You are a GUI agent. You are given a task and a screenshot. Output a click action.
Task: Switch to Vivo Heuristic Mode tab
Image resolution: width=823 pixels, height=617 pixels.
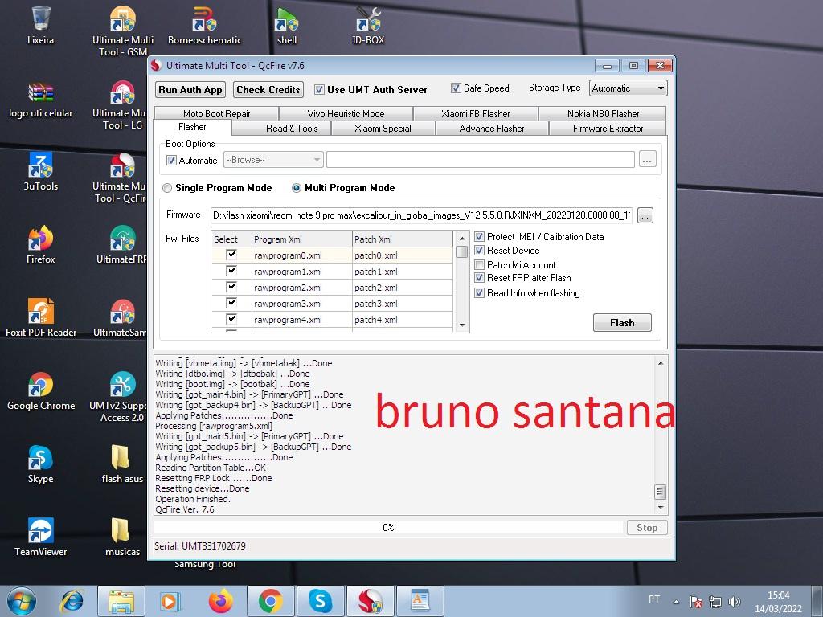[x=346, y=114]
